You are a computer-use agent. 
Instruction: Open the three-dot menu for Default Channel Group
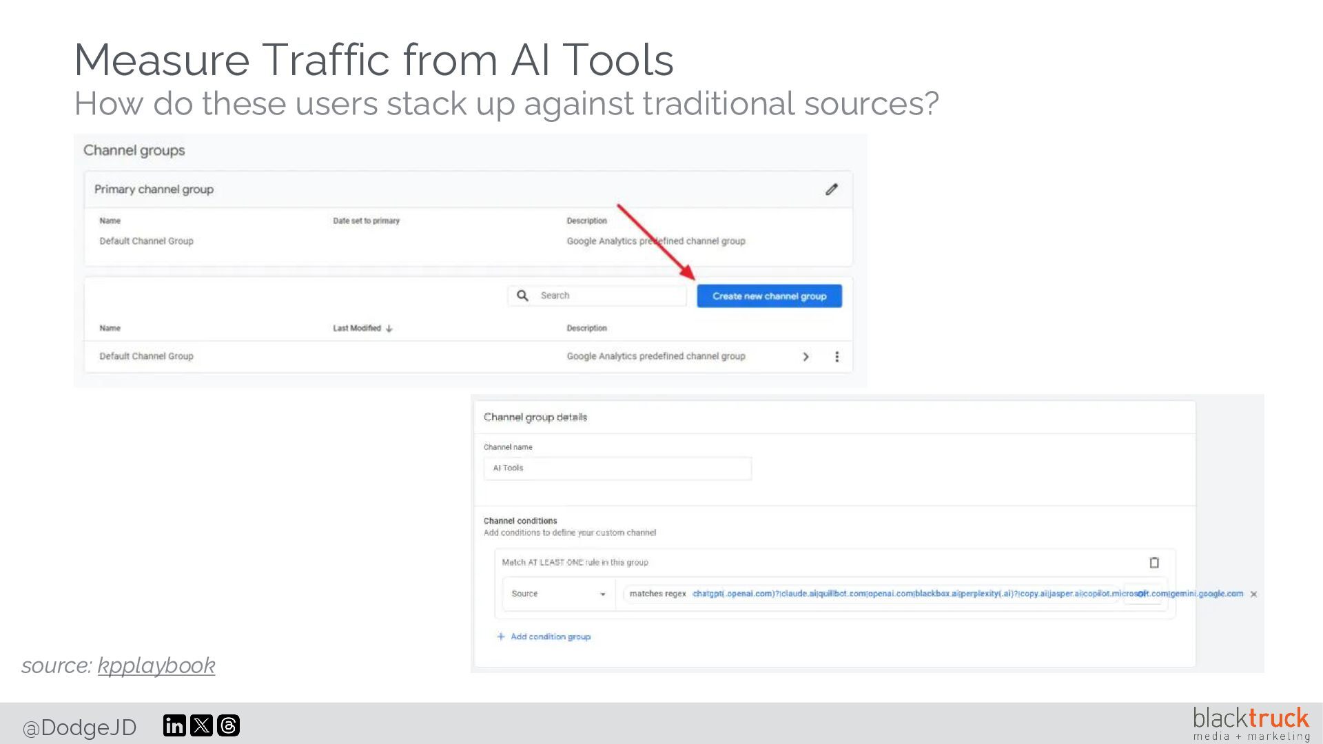[837, 357]
